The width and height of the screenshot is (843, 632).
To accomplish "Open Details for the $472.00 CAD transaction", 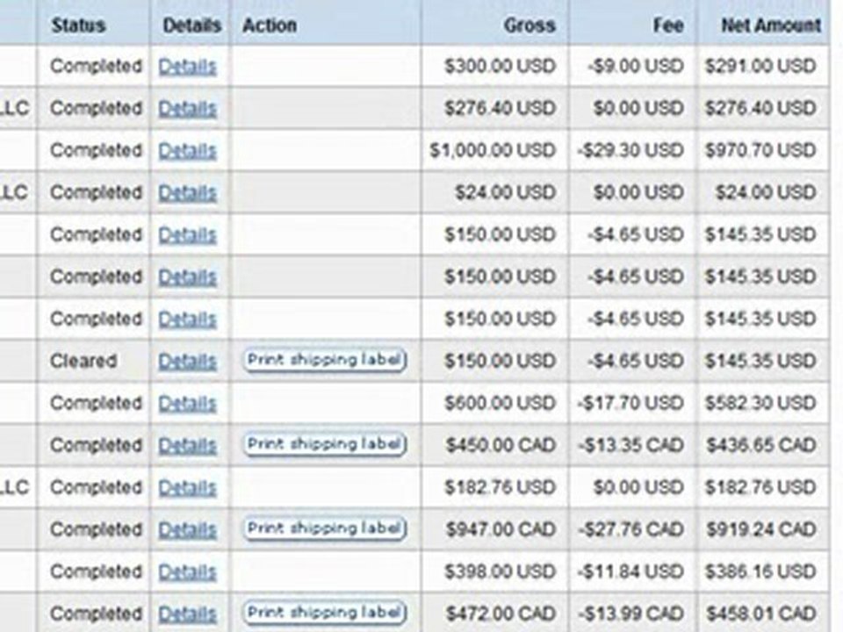I will [x=187, y=614].
